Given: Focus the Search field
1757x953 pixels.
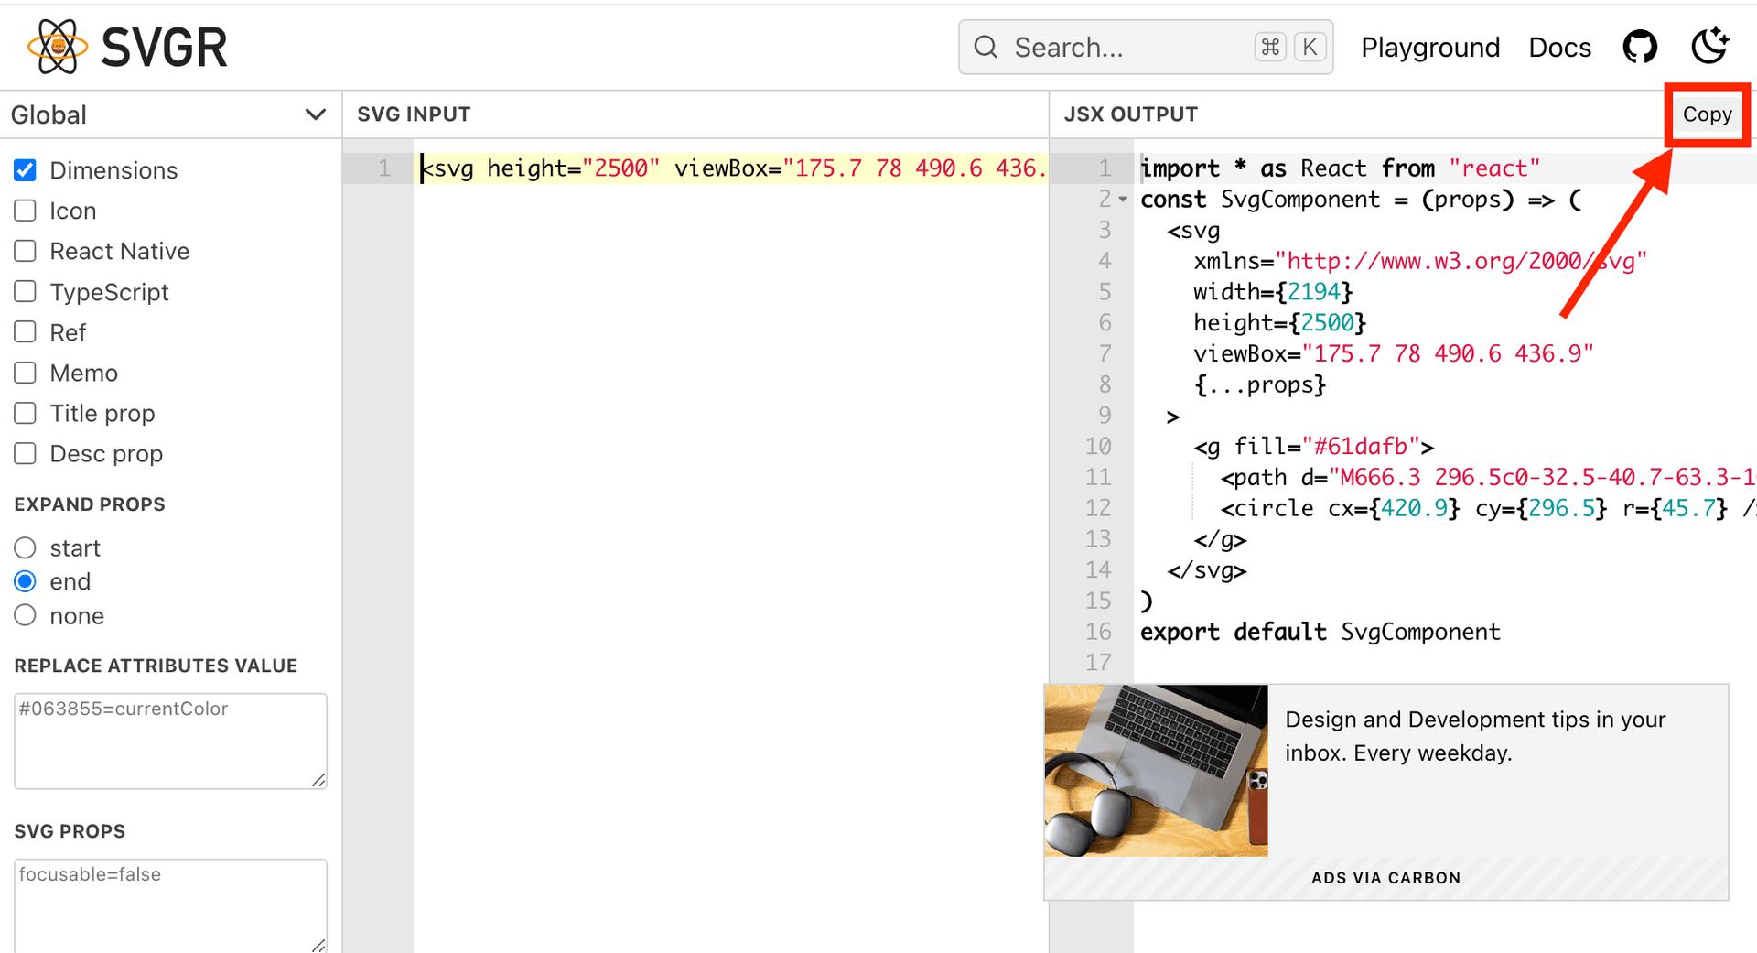Looking at the screenshot, I should coord(1130,47).
